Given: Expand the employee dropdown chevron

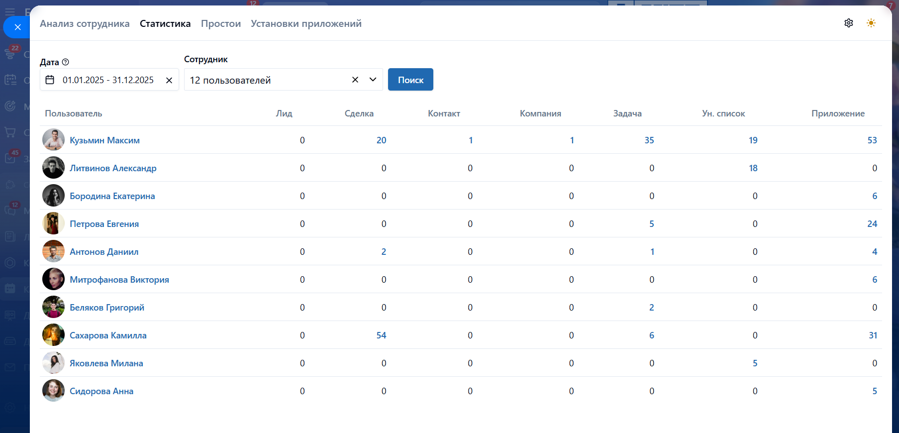Looking at the screenshot, I should [x=373, y=80].
